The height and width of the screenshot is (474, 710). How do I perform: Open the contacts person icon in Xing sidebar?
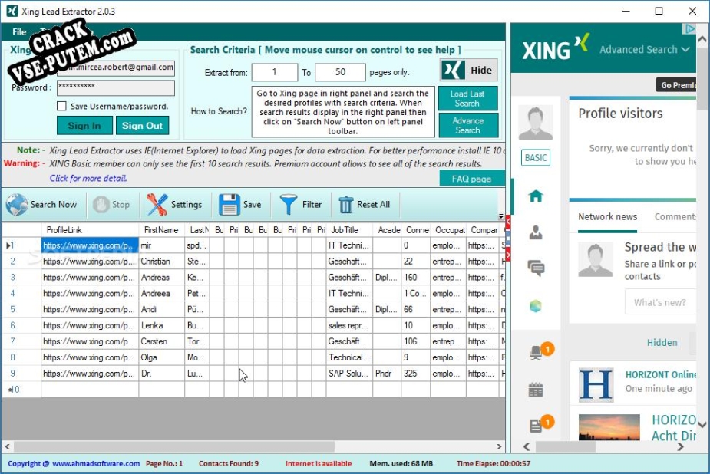[536, 232]
